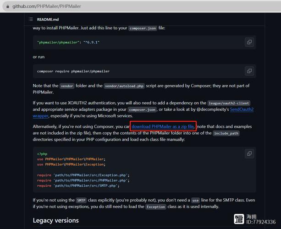Copy the phpmailer/phpmailer ^6.9.1 snippet

pos(249,42)
